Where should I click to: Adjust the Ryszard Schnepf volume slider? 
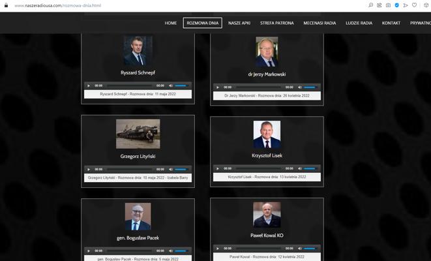pyautogui.click(x=181, y=86)
